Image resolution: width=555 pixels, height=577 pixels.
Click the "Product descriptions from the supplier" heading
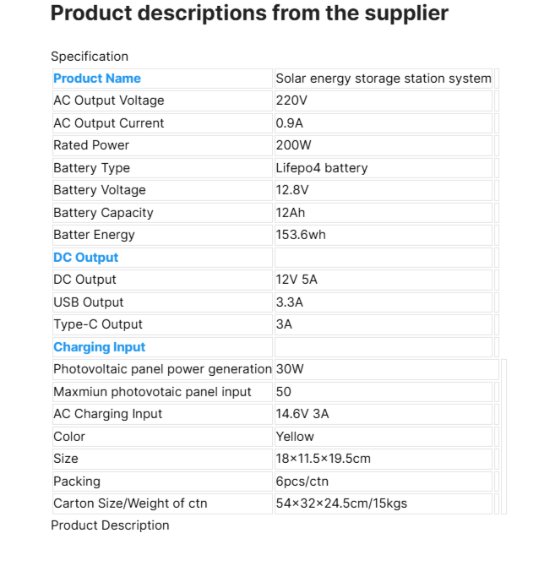[x=249, y=14]
